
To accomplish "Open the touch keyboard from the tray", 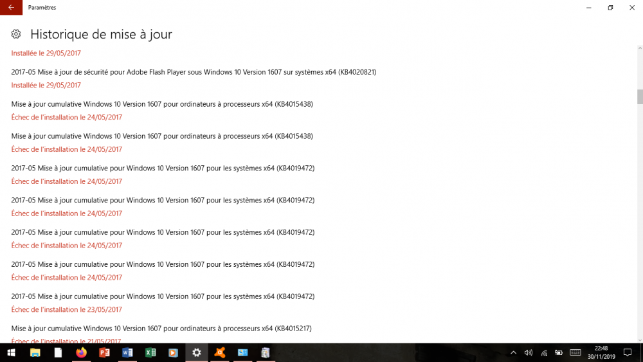I will coord(575,352).
